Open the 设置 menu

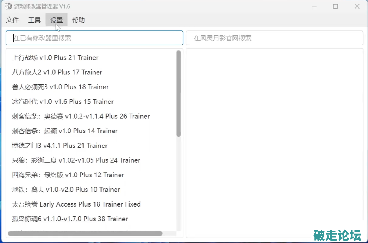(56, 20)
